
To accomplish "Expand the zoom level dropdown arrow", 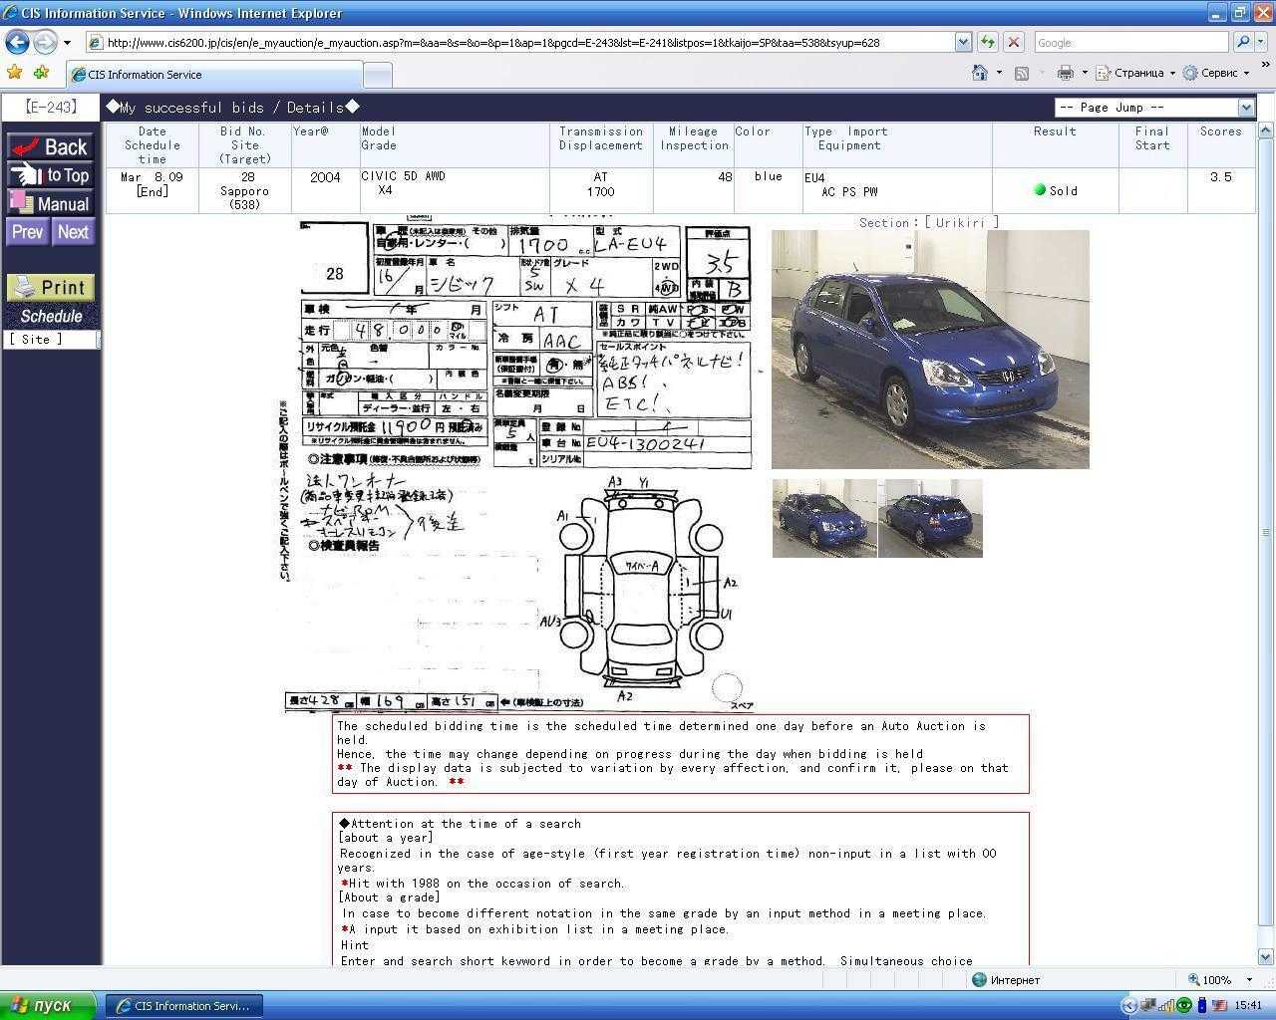I will [x=1249, y=980].
